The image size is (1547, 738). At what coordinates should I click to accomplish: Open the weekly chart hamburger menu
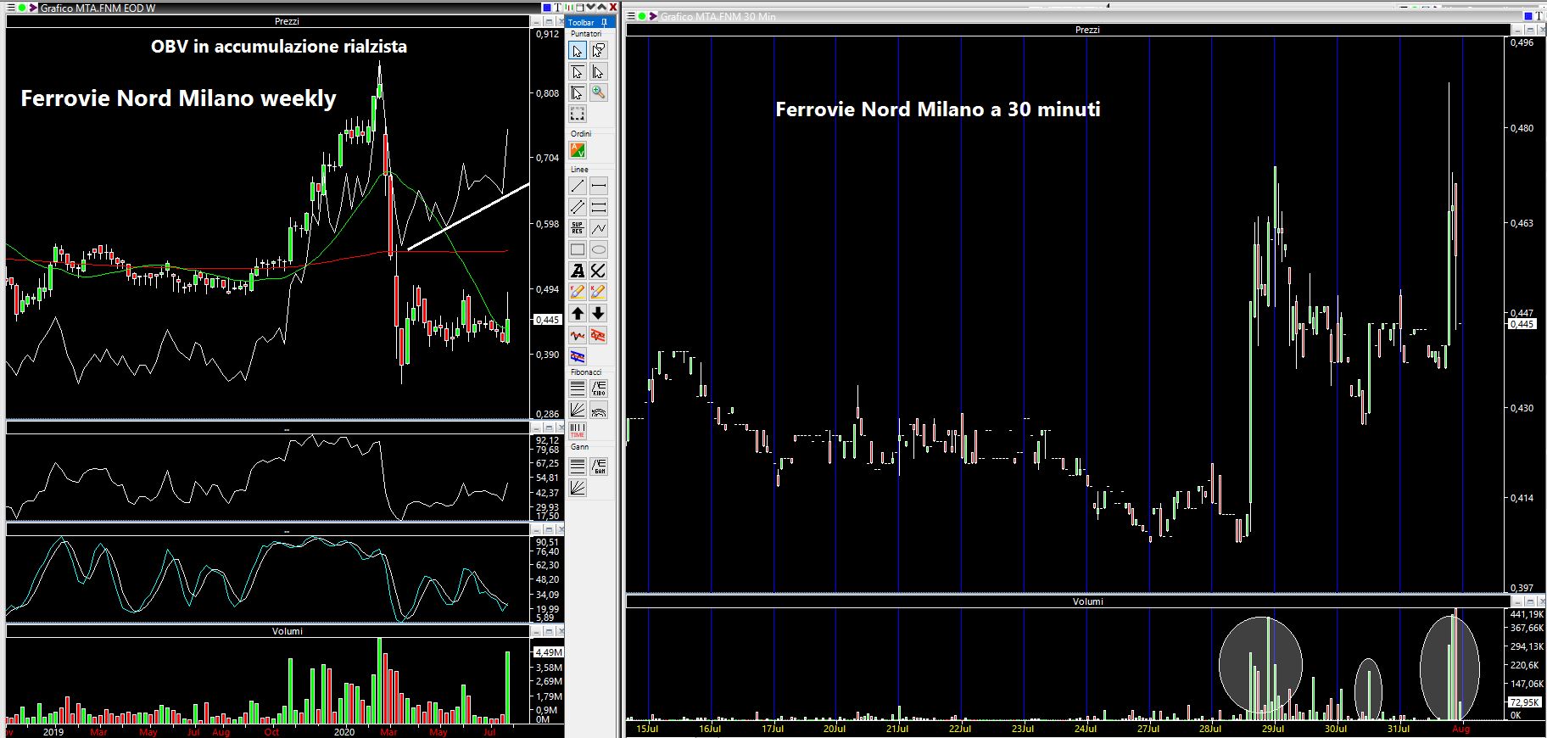[x=10, y=8]
